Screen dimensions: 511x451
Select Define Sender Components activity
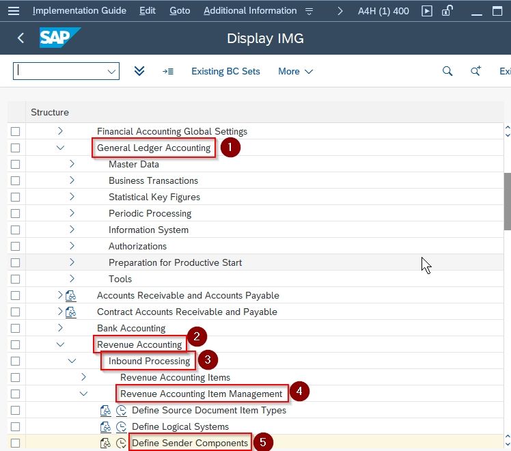tap(190, 443)
